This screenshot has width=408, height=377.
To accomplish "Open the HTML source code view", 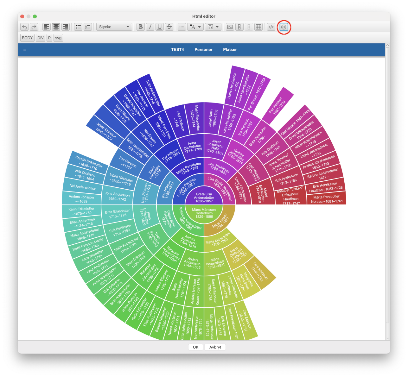I will coord(271,27).
